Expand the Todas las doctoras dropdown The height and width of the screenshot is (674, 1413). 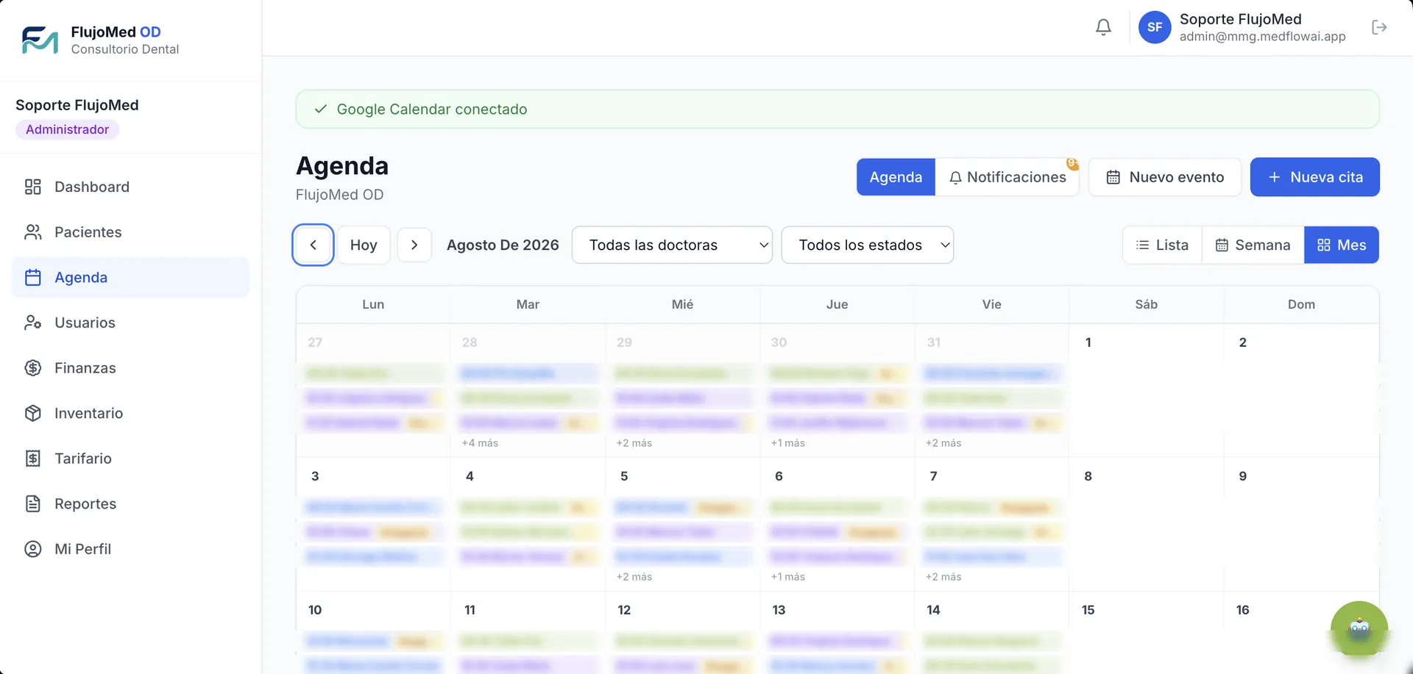[672, 245]
